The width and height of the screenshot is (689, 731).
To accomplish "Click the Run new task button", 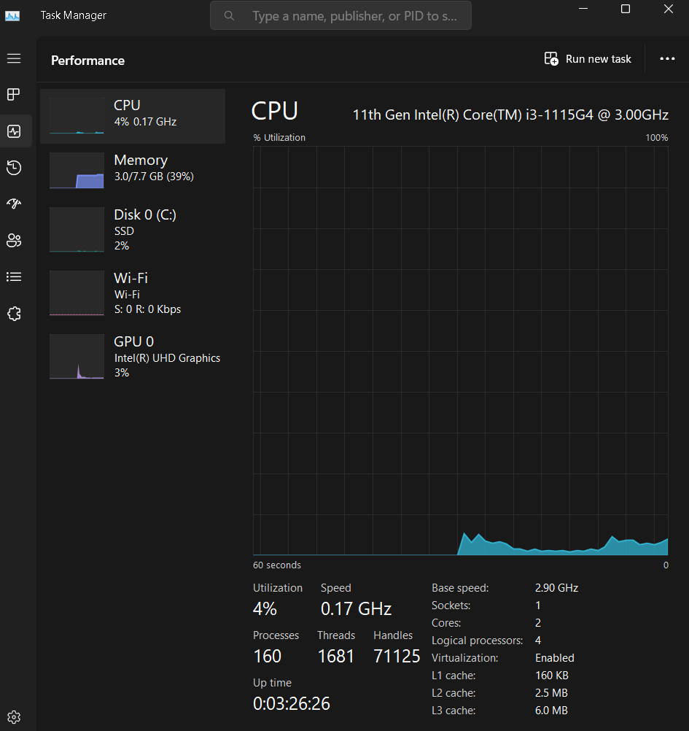I will pos(588,59).
